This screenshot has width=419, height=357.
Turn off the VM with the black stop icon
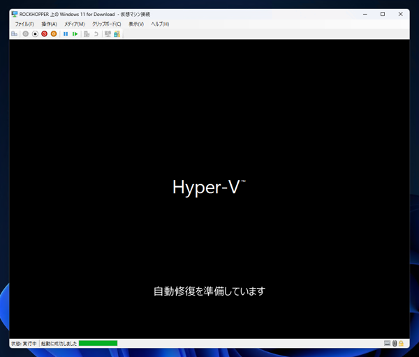(x=35, y=34)
